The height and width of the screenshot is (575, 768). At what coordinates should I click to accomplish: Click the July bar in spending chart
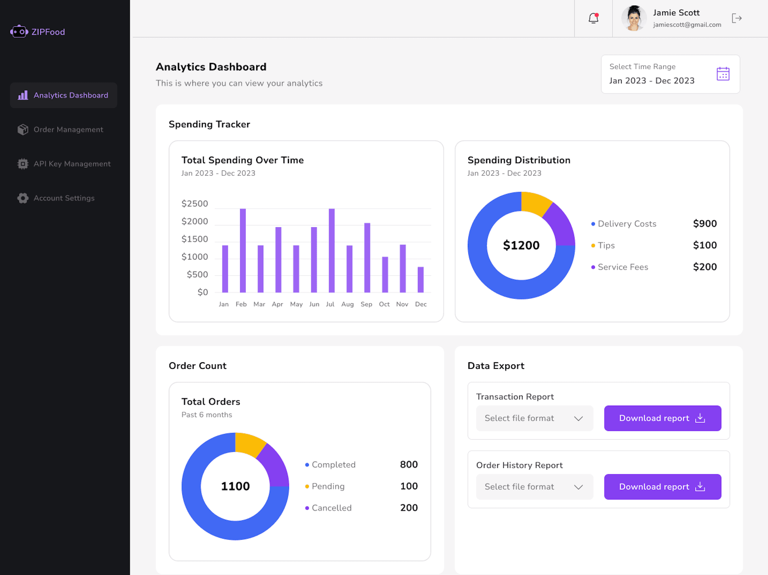[x=332, y=251]
